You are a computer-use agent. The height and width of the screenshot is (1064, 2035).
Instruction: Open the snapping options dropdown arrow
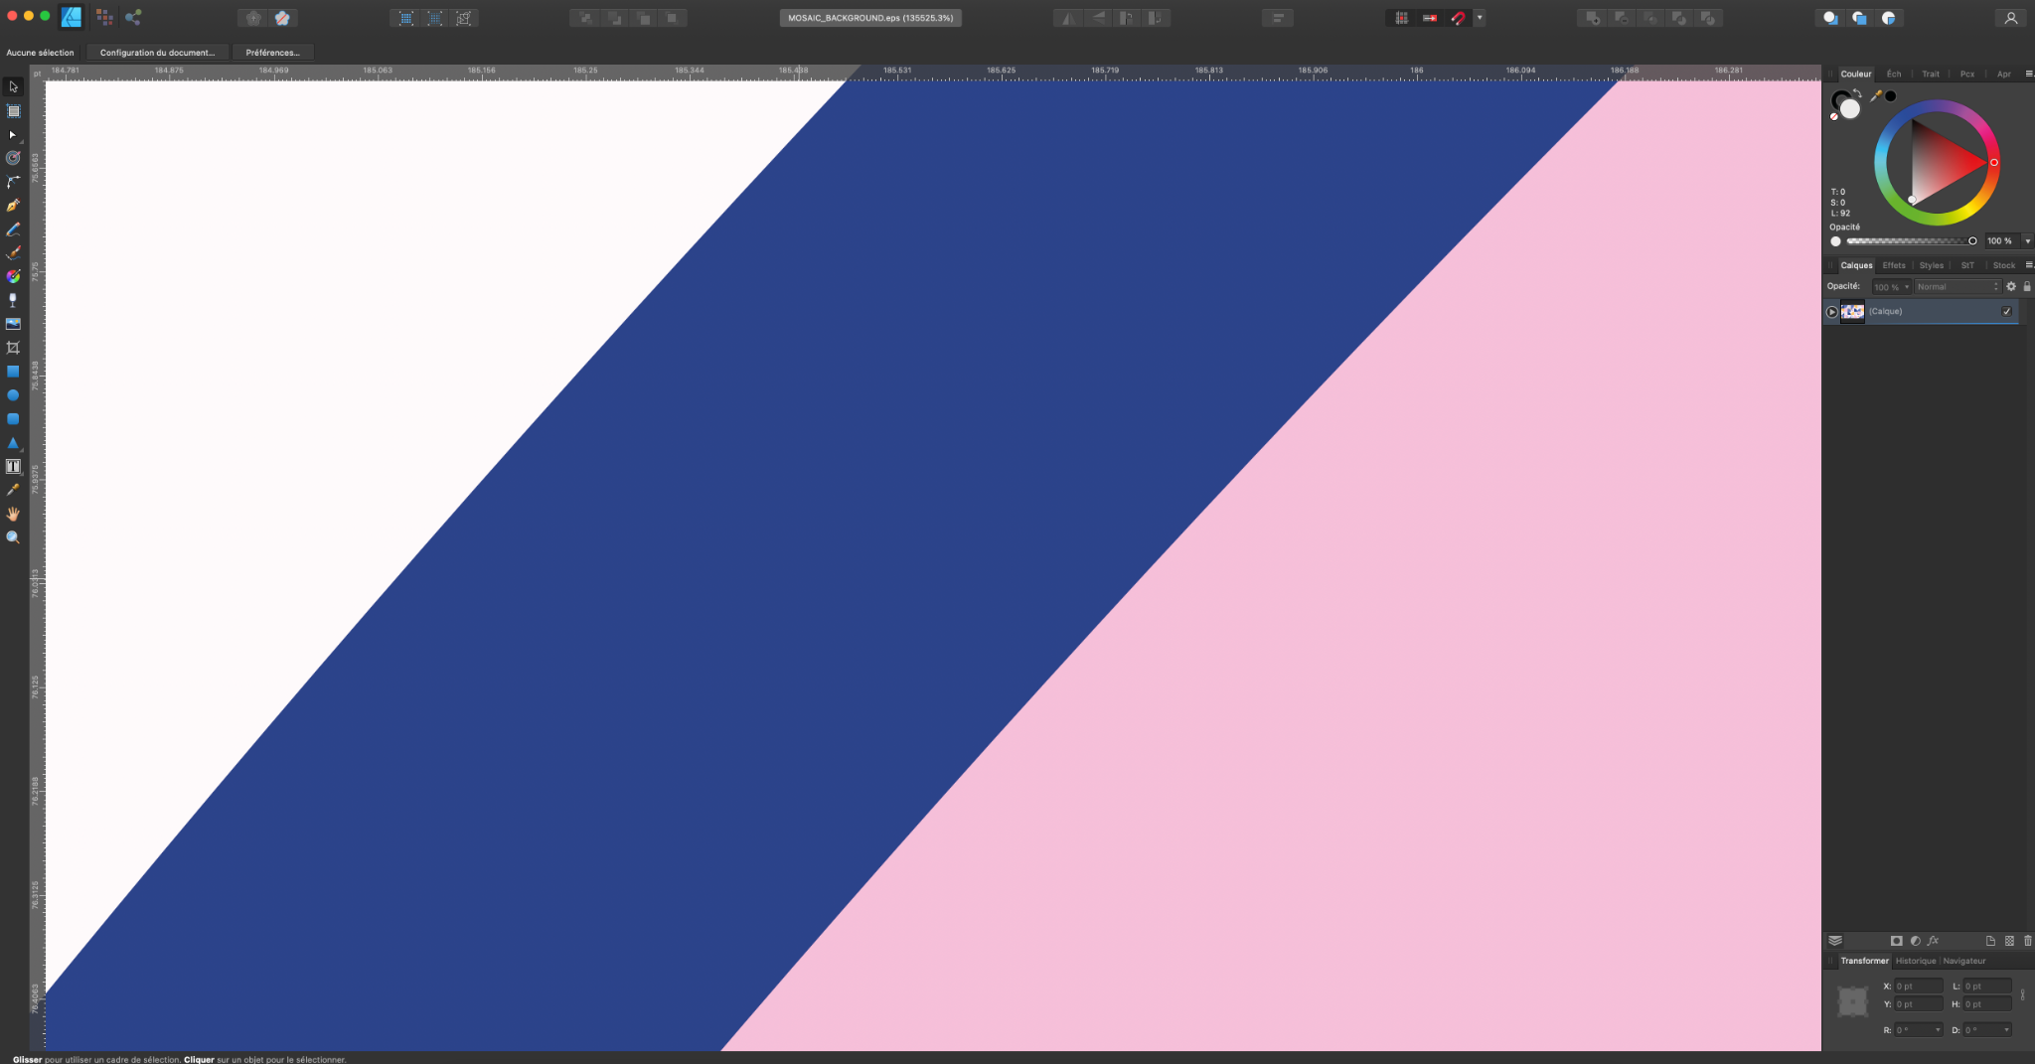[1480, 18]
